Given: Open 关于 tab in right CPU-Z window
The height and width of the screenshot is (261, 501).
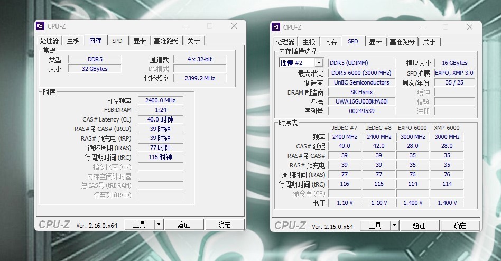Looking at the screenshot, I should click(430, 42).
